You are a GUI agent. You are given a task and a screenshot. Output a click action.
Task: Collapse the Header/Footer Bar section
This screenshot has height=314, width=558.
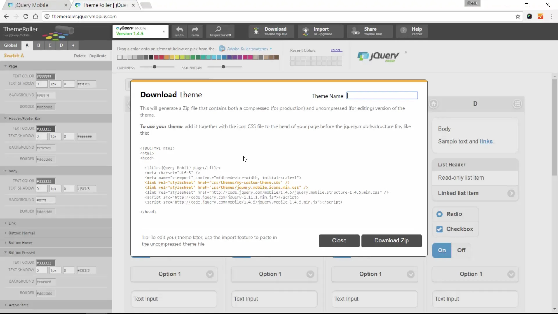point(56,119)
